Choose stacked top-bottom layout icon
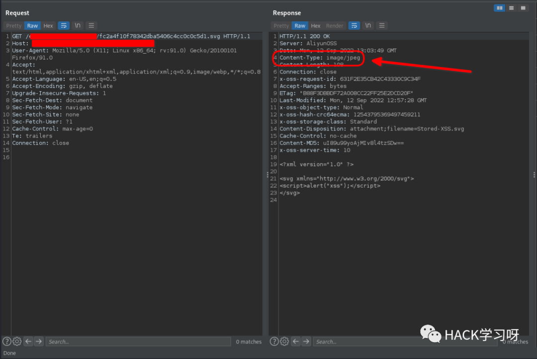The height and width of the screenshot is (359, 537). [511, 8]
